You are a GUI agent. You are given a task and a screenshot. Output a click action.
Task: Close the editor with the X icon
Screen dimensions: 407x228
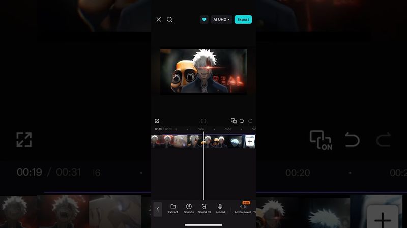159,19
